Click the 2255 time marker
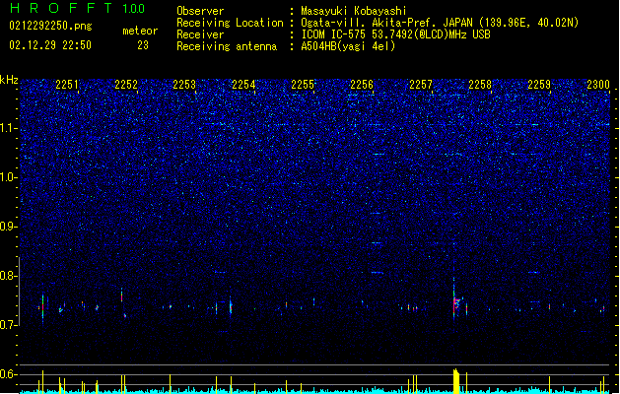The height and width of the screenshot is (394, 620). 302,84
